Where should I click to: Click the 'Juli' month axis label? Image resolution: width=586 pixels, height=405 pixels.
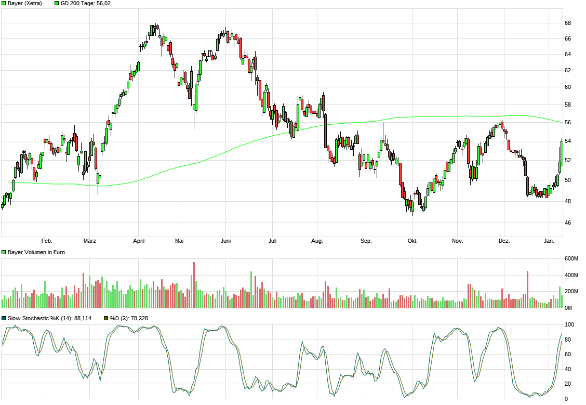[272, 241]
